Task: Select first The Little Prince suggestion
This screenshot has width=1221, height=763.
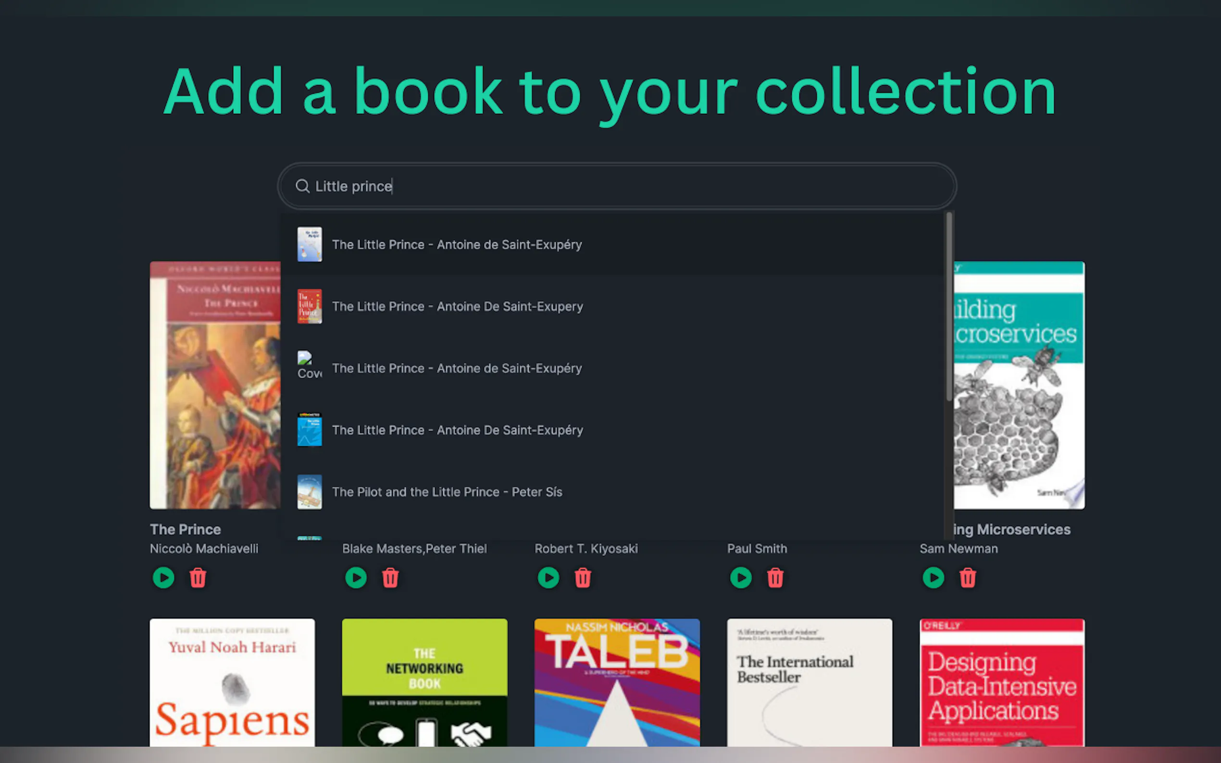Action: coord(457,245)
